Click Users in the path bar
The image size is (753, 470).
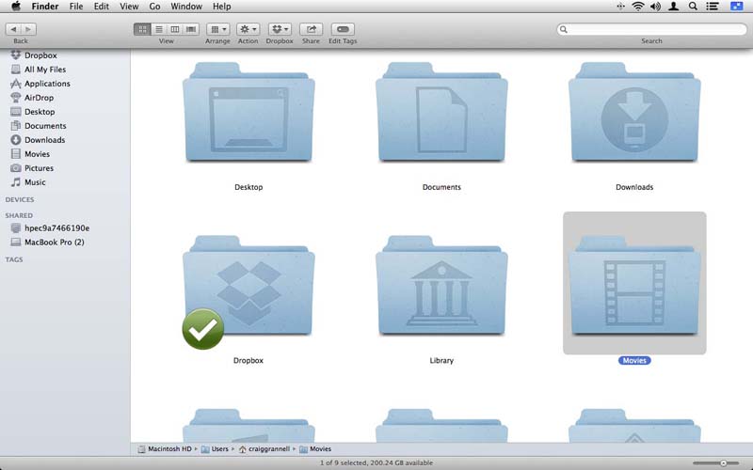[216, 449]
